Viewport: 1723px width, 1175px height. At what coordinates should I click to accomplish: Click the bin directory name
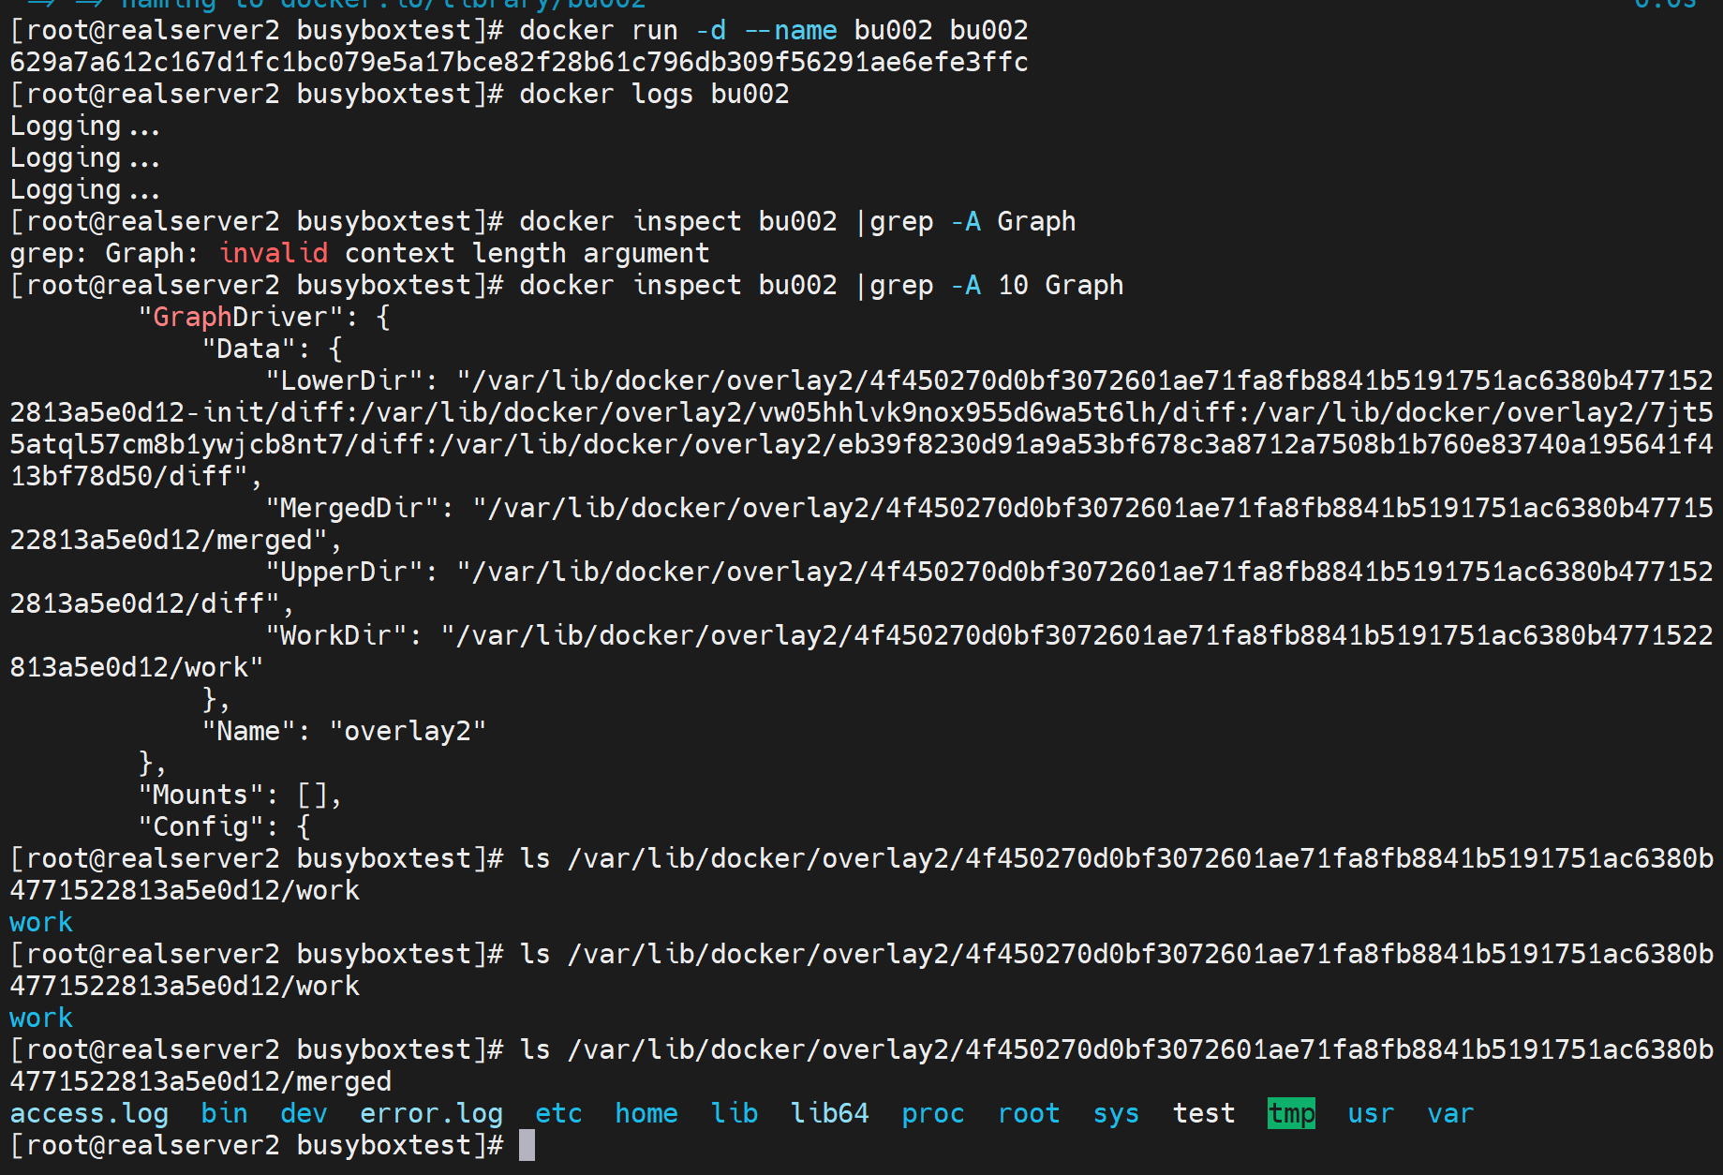pos(224,1113)
